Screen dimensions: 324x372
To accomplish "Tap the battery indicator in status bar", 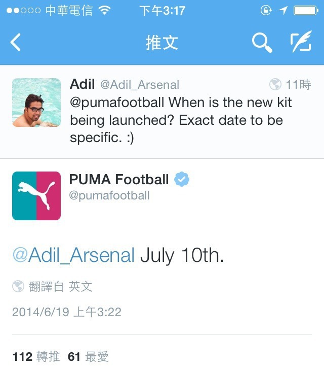I will click(x=305, y=11).
